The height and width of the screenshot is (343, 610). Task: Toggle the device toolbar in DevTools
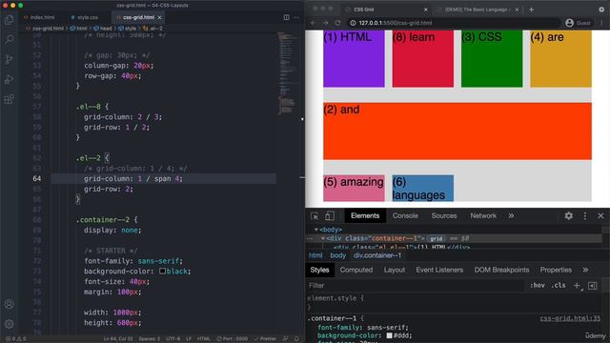click(330, 216)
